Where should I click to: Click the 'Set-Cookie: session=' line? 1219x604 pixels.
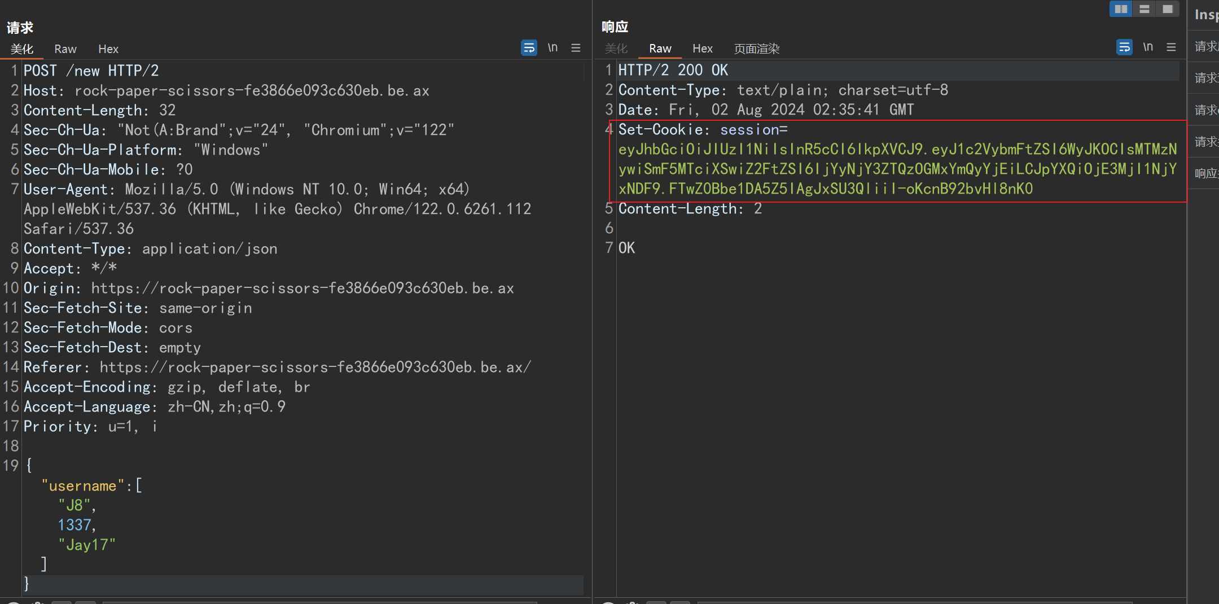pos(703,129)
